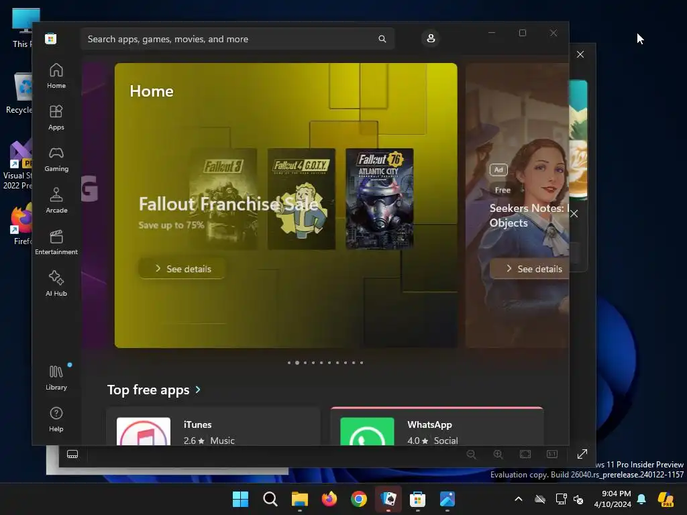Open Help in Store sidebar
Image resolution: width=687 pixels, height=515 pixels.
[x=56, y=420]
